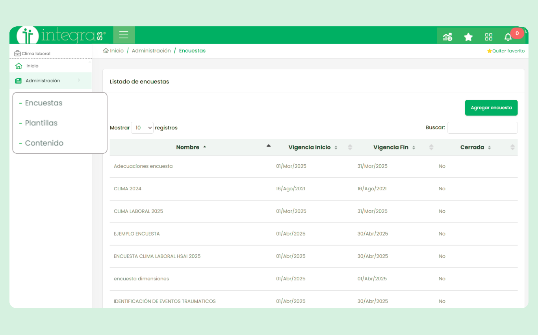Open favorites star icon in header
Screen dimensions: 538x335
point(468,37)
